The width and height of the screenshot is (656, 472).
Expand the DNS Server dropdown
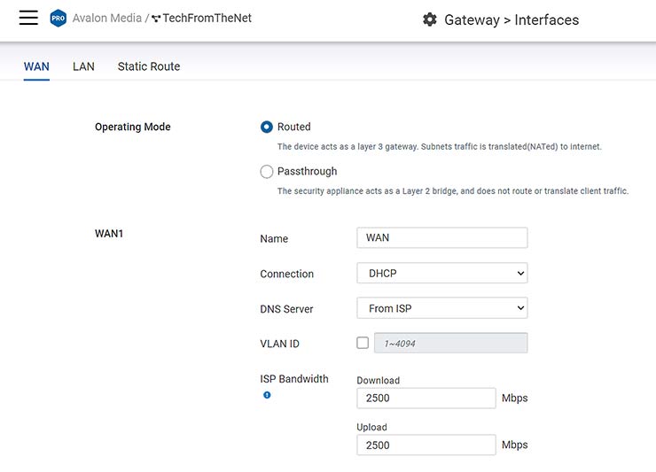coord(441,308)
